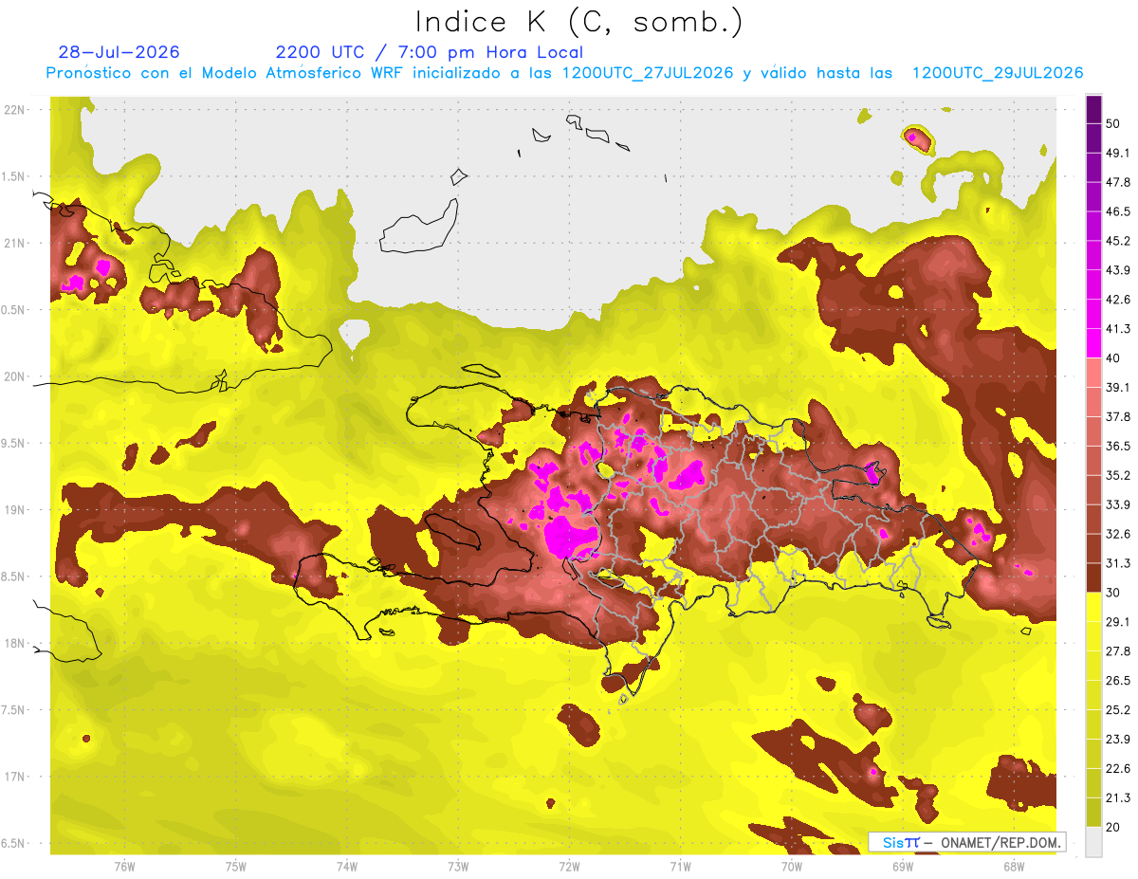Click the "41.3" color scale label
Image resolution: width=1138 pixels, height=879 pixels.
pos(1118,329)
